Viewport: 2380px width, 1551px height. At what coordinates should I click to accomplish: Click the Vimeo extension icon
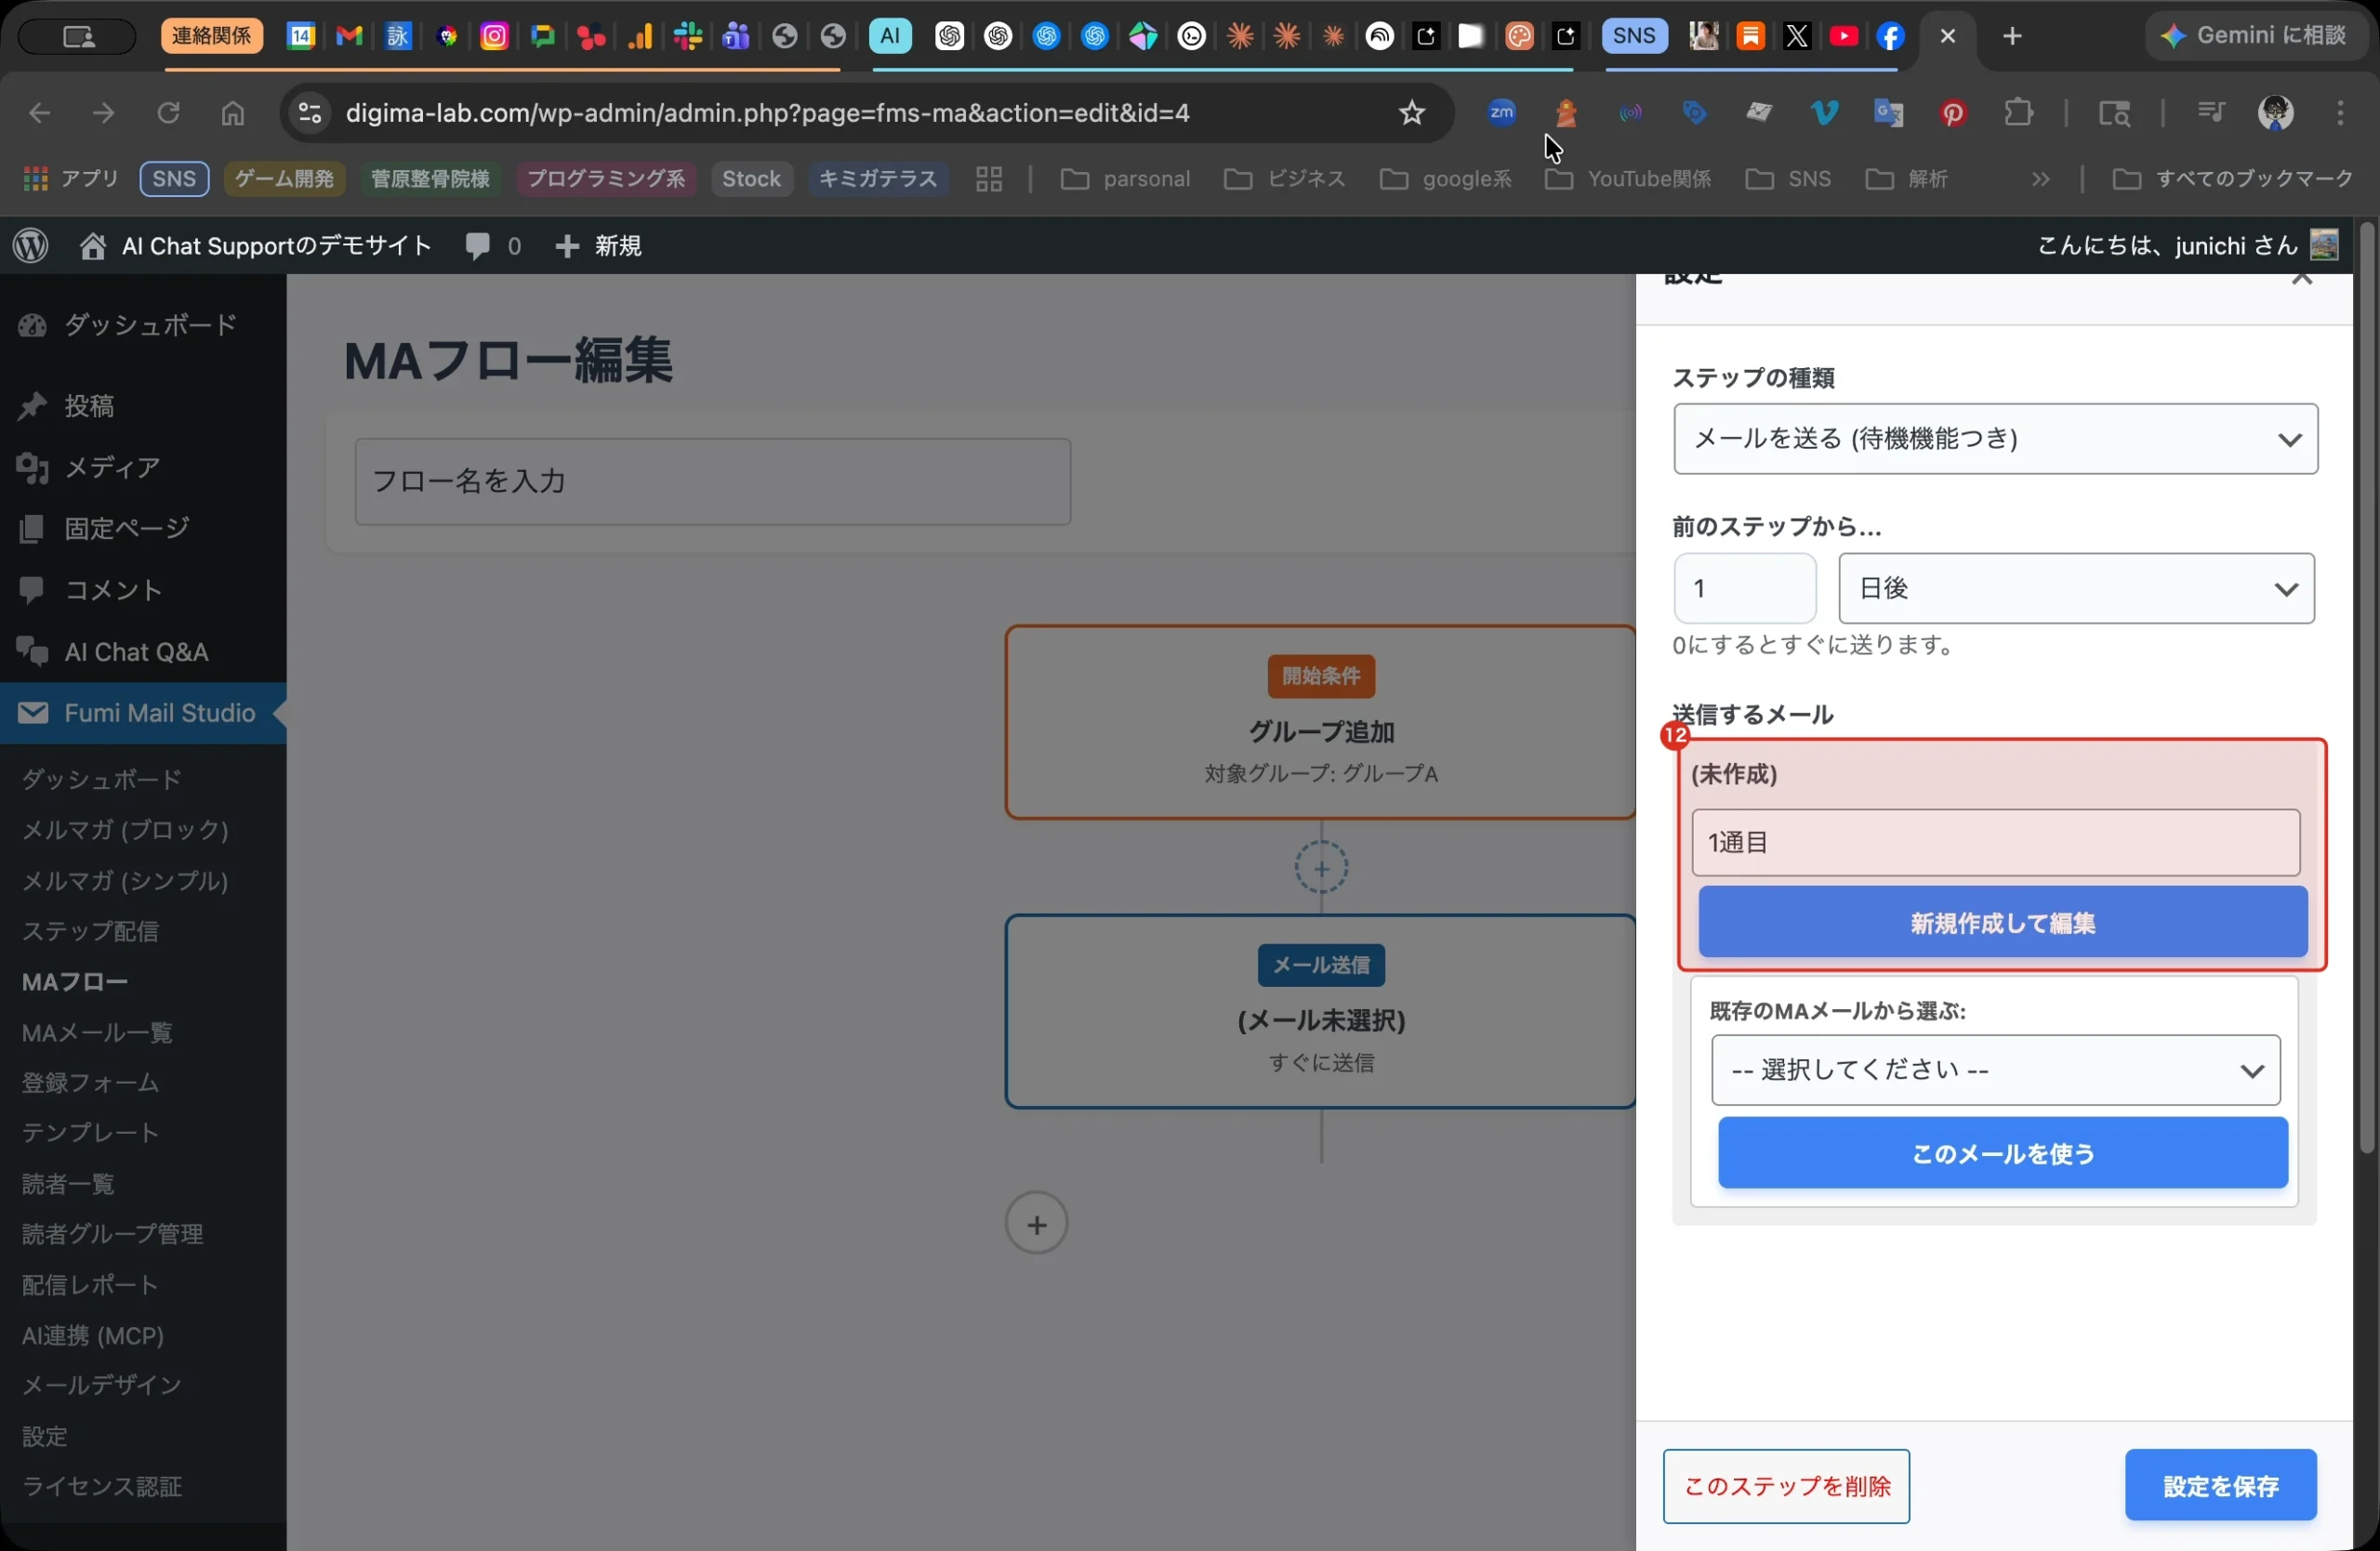[1824, 113]
